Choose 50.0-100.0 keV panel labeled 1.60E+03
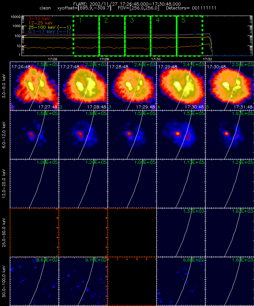Image resolution: width=254 pixels, height=306 pixels. (230, 281)
